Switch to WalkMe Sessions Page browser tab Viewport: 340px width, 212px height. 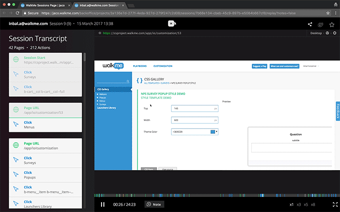45,5
